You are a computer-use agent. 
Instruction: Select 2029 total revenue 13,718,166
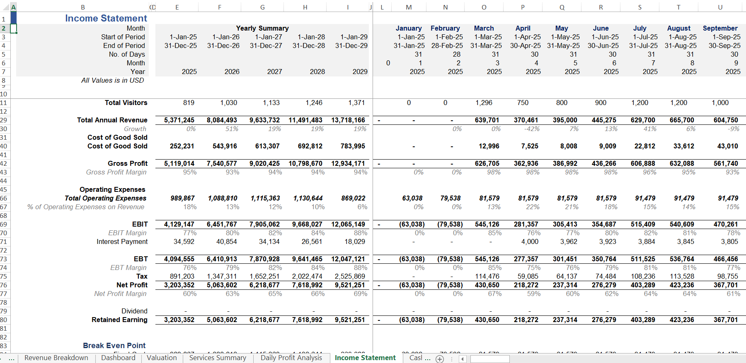[x=348, y=120]
